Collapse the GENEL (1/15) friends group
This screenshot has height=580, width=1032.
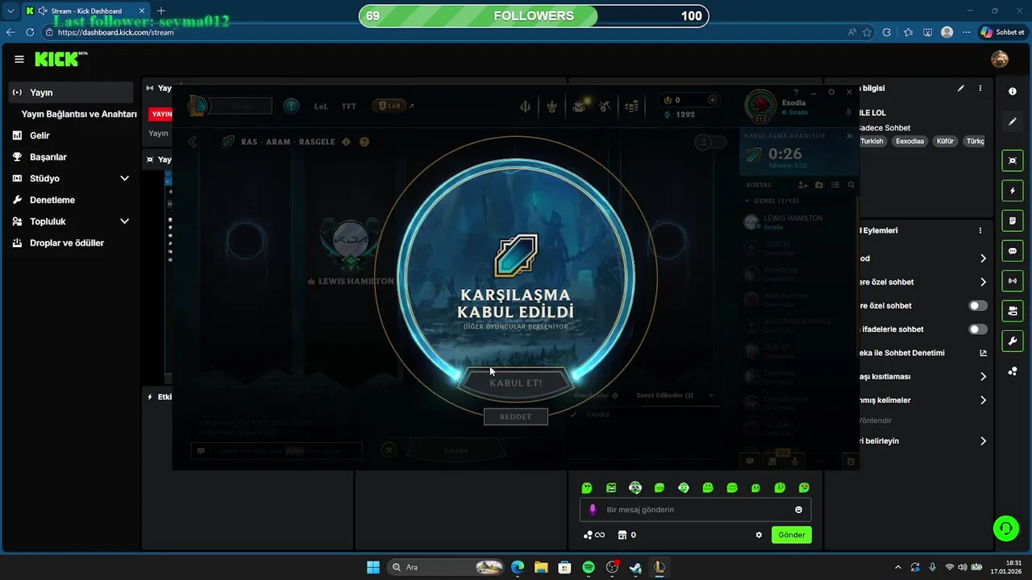click(747, 201)
